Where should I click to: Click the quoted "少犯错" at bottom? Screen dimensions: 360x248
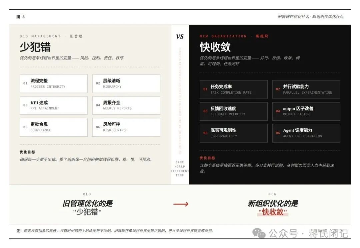87,212
